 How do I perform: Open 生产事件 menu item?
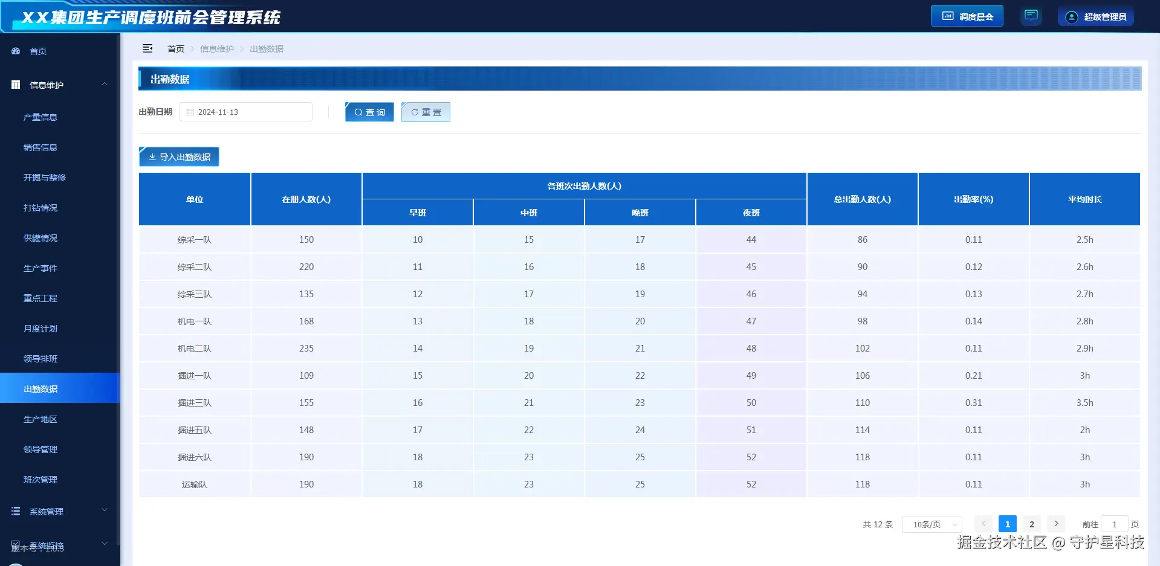point(41,268)
